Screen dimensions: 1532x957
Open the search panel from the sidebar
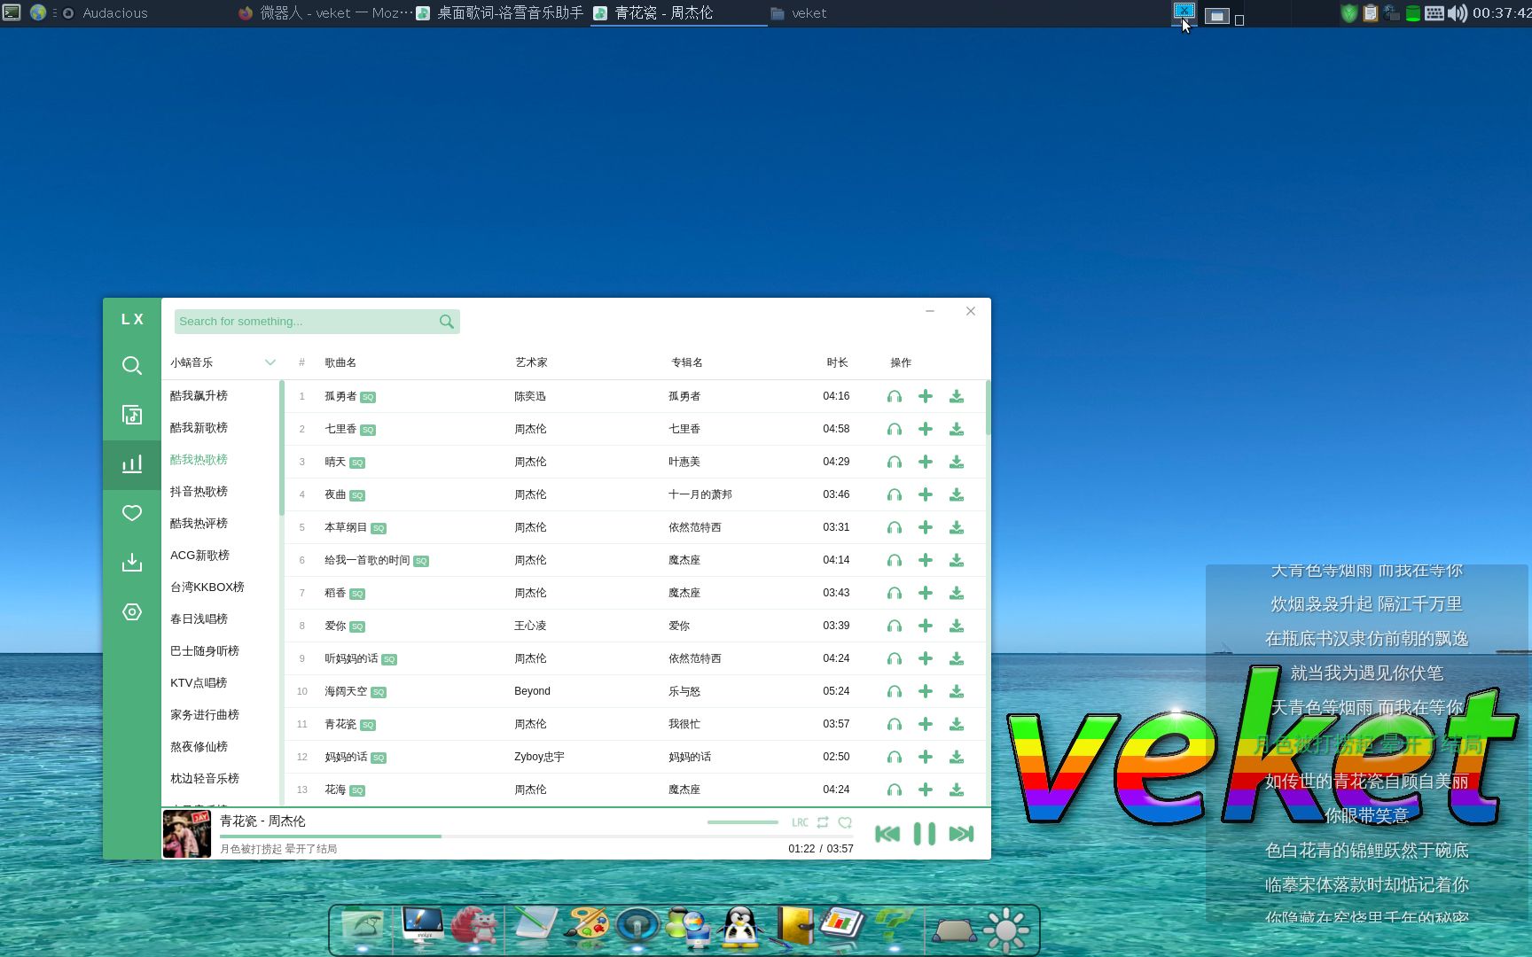pos(132,365)
